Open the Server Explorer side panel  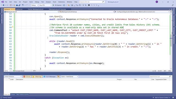2,19
